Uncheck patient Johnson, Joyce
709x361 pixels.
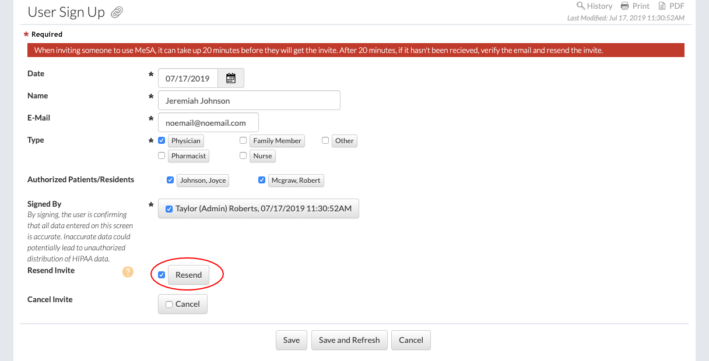tap(170, 180)
